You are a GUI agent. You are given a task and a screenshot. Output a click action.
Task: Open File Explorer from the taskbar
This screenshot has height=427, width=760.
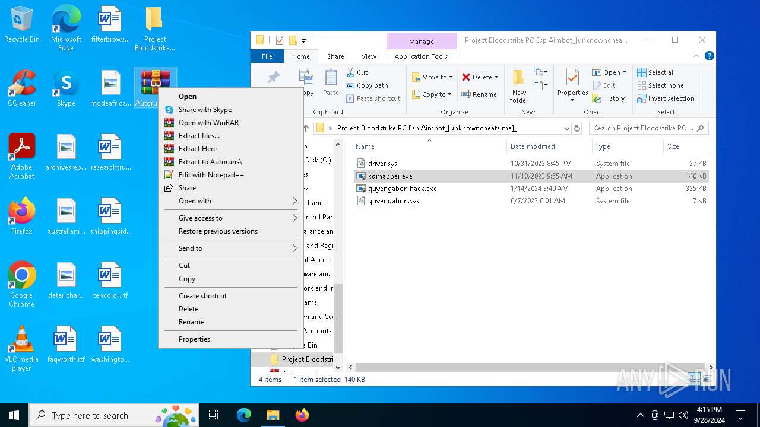(273, 415)
